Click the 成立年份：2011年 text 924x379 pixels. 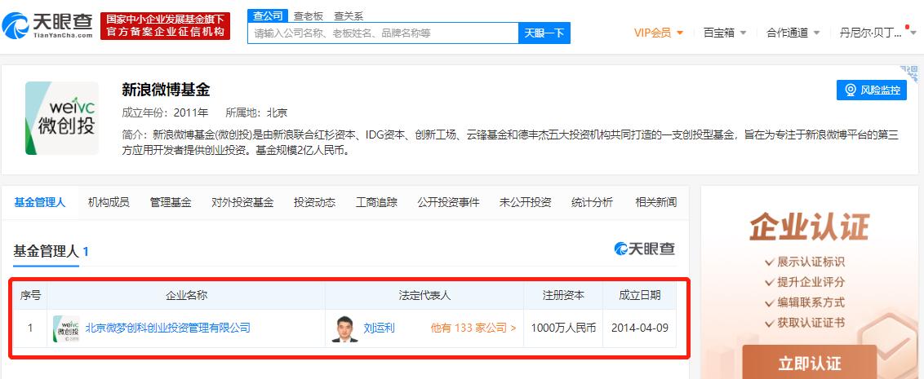tap(165, 112)
